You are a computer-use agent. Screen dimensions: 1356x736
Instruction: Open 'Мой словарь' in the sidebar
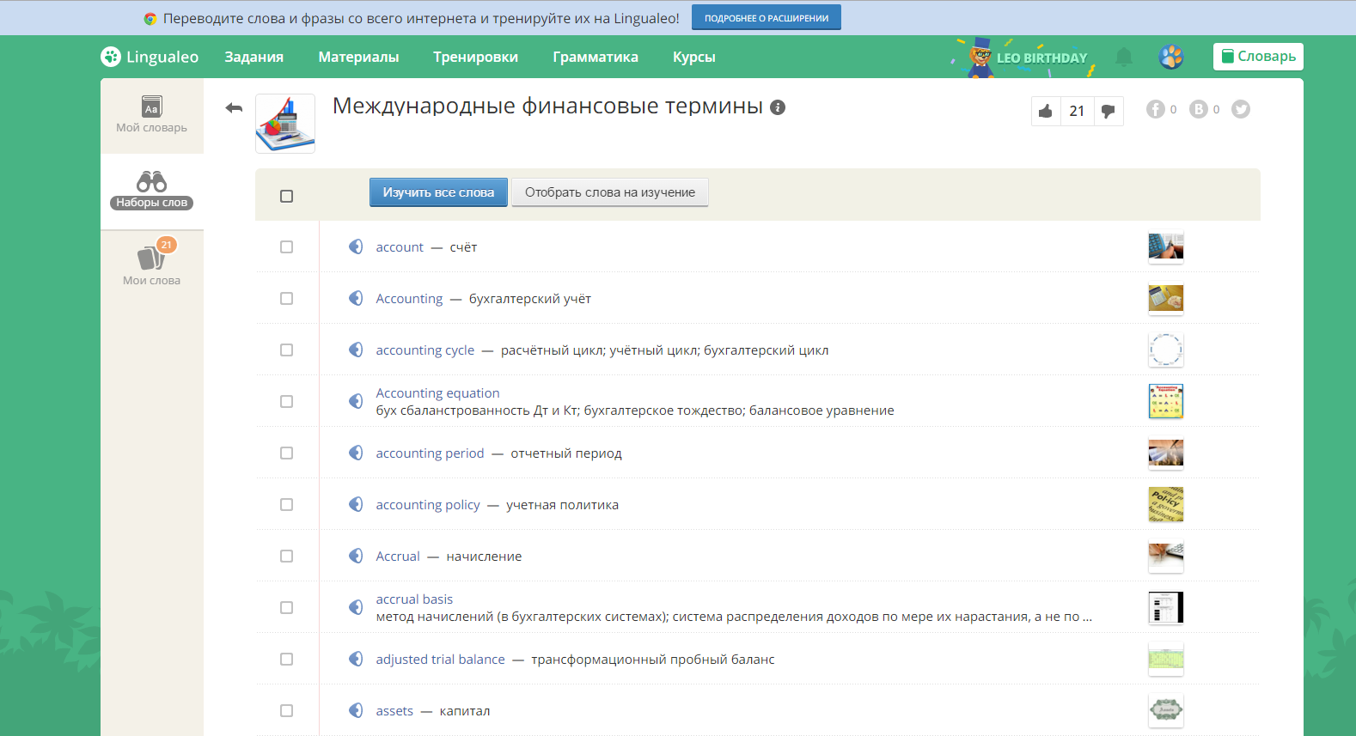coord(152,115)
